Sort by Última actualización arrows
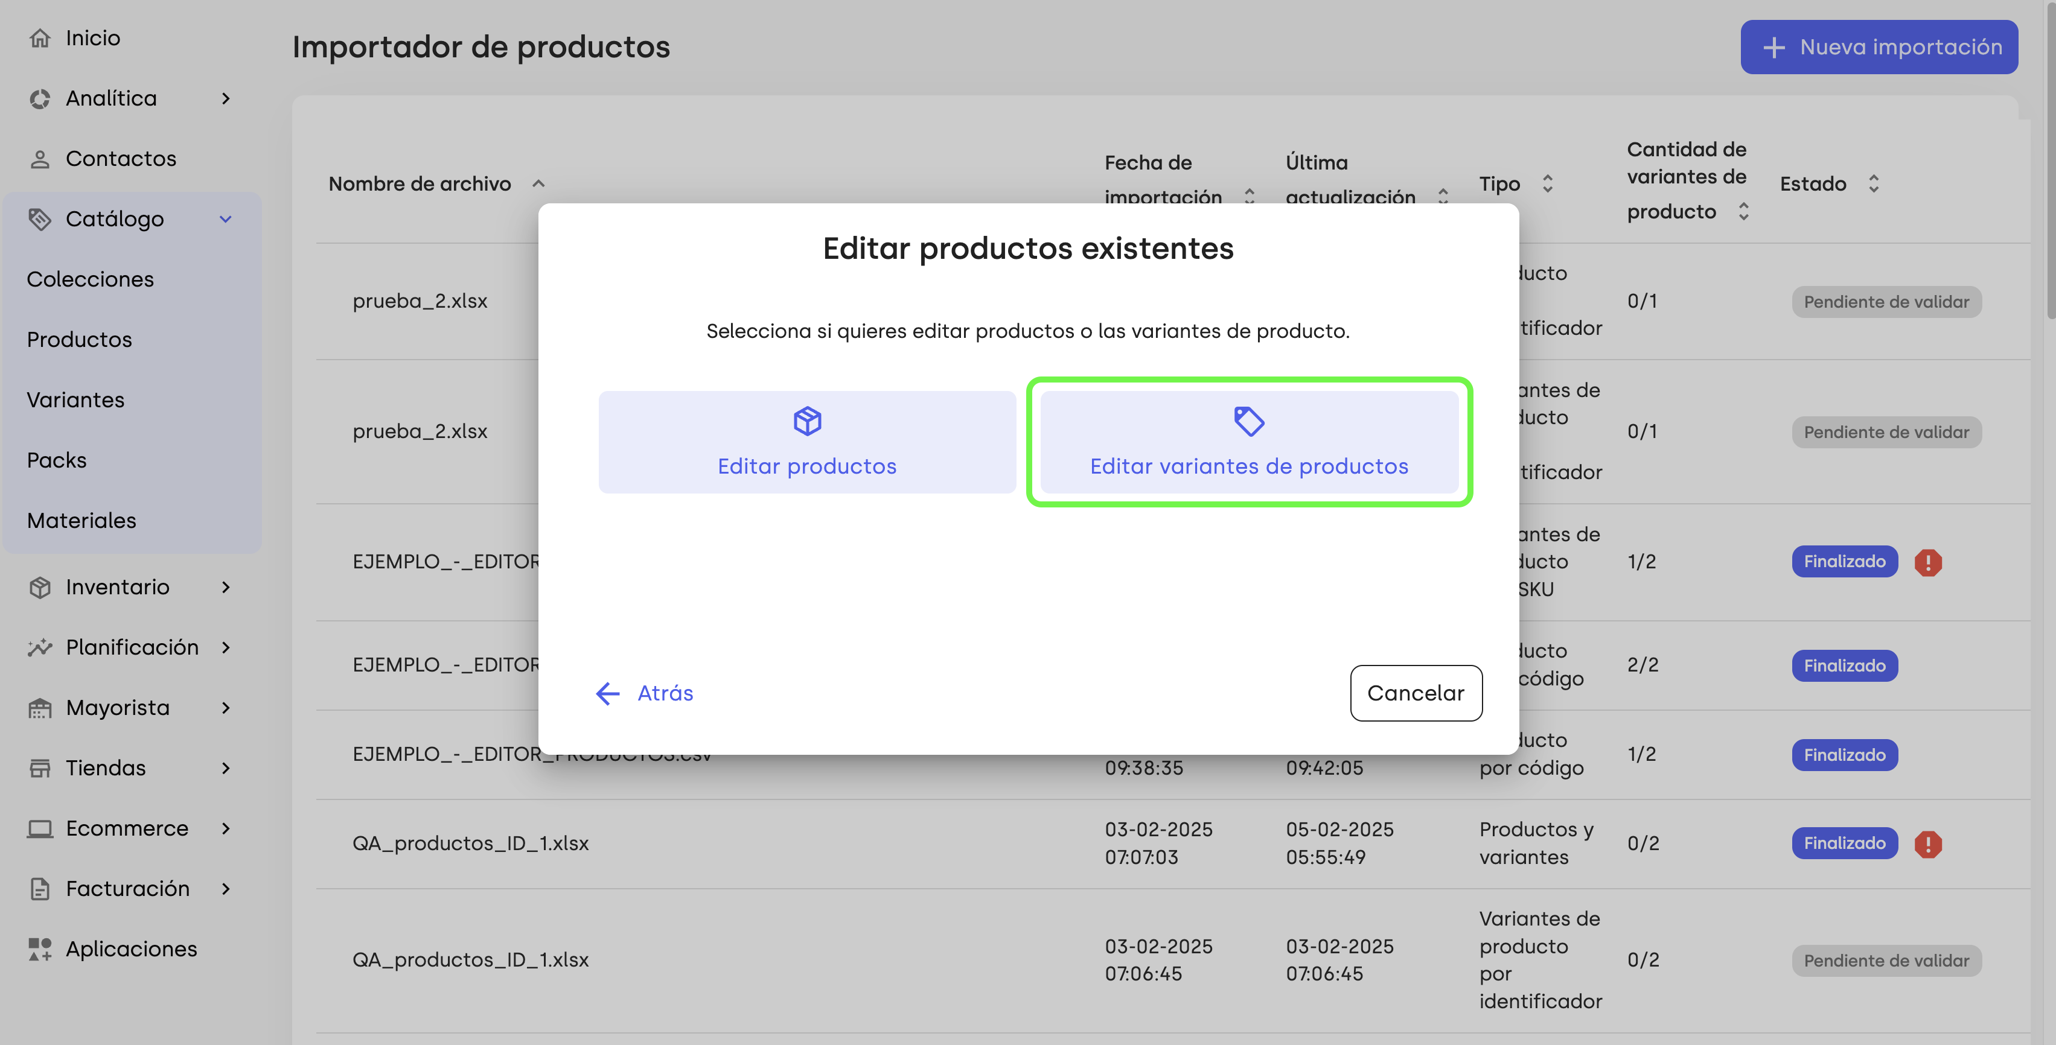 [x=1443, y=195]
